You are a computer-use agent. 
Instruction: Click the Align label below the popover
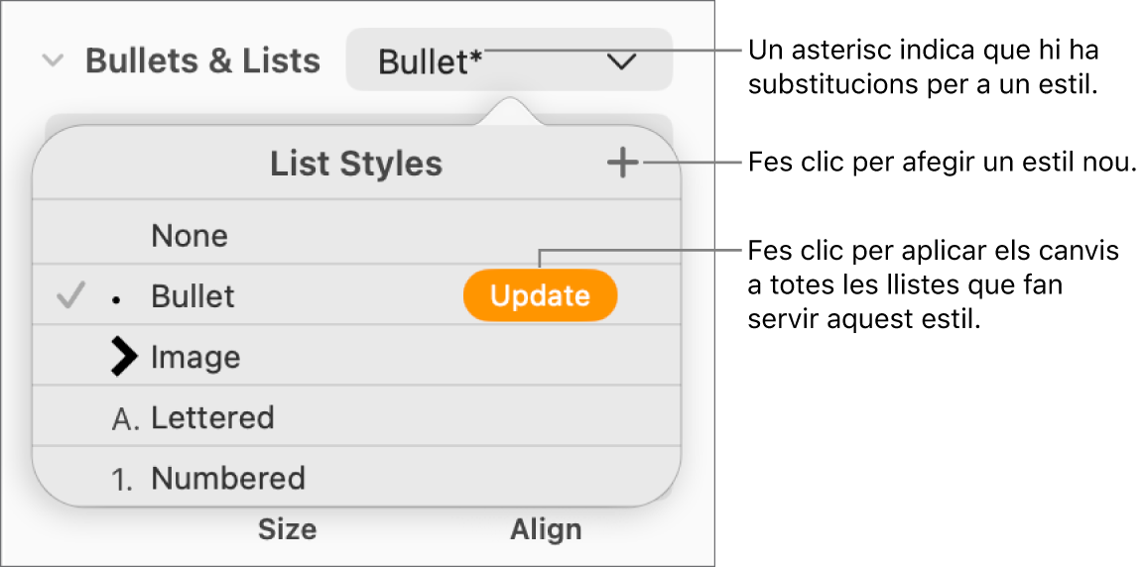tap(546, 529)
